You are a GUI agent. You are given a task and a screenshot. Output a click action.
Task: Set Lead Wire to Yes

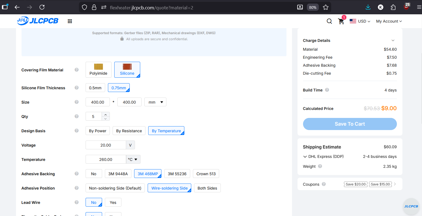pyautogui.click(x=113, y=202)
